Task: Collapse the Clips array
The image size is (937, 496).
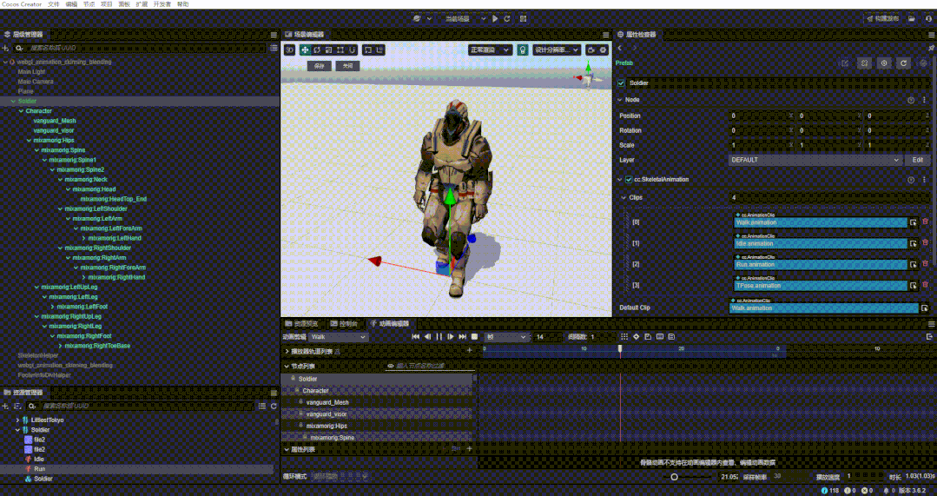Action: [x=624, y=197]
